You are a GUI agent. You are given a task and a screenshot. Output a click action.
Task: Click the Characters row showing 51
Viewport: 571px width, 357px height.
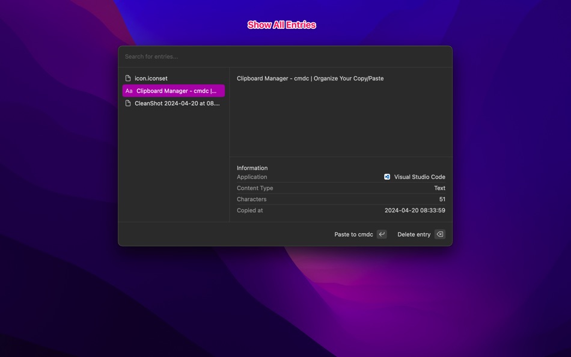click(x=441, y=198)
